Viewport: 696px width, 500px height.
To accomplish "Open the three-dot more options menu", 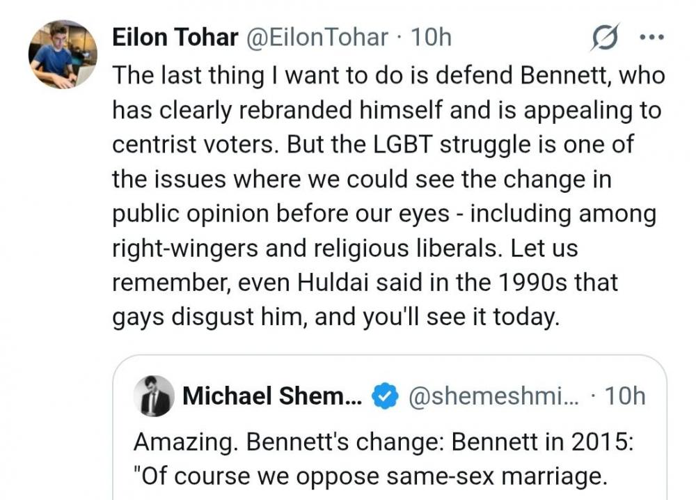I will click(x=651, y=38).
